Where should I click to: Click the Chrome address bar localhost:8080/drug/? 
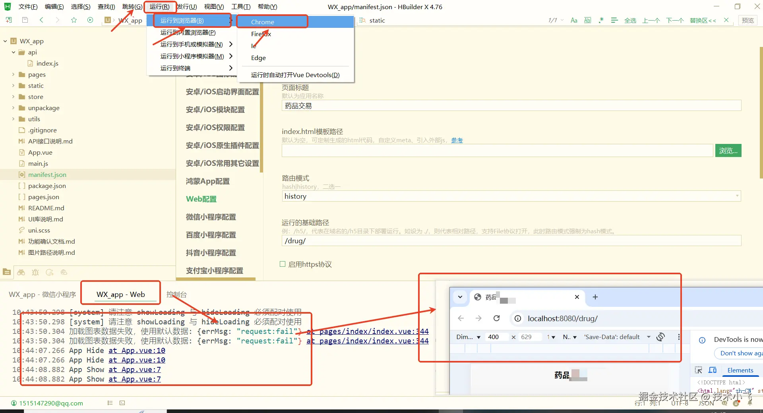point(562,318)
